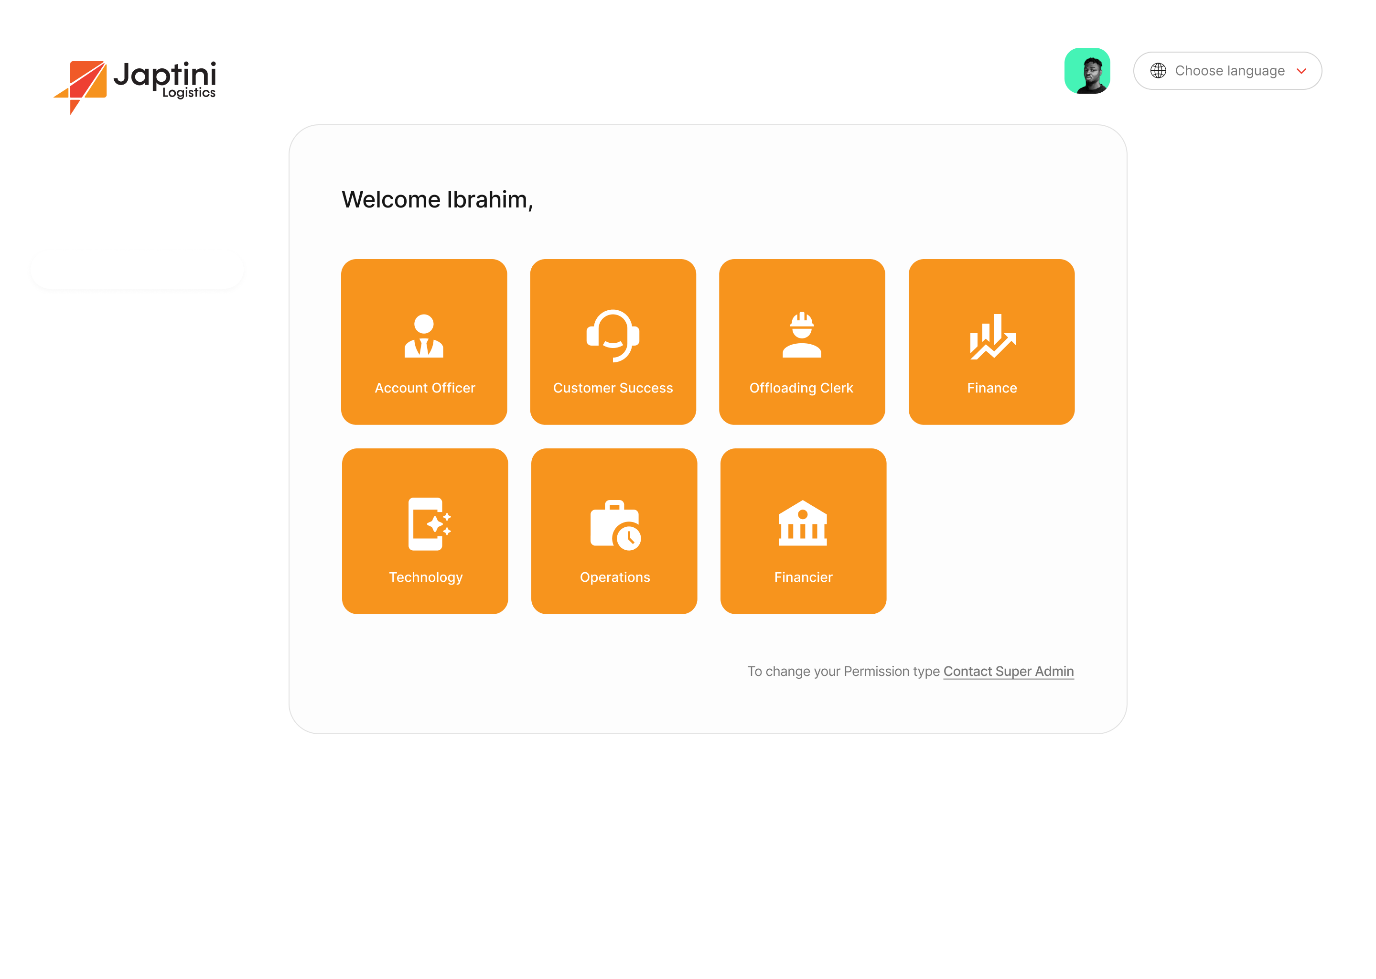Select the Offloading Clerk label
The height and width of the screenshot is (979, 1376).
pyautogui.click(x=801, y=388)
